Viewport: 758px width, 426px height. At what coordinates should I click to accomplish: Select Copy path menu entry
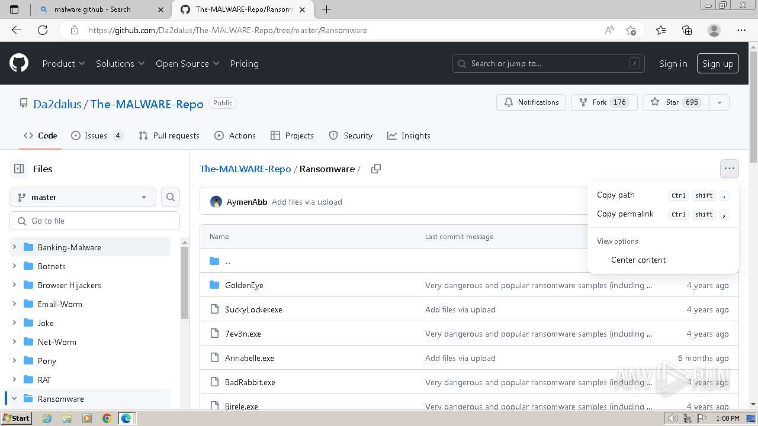663,195
